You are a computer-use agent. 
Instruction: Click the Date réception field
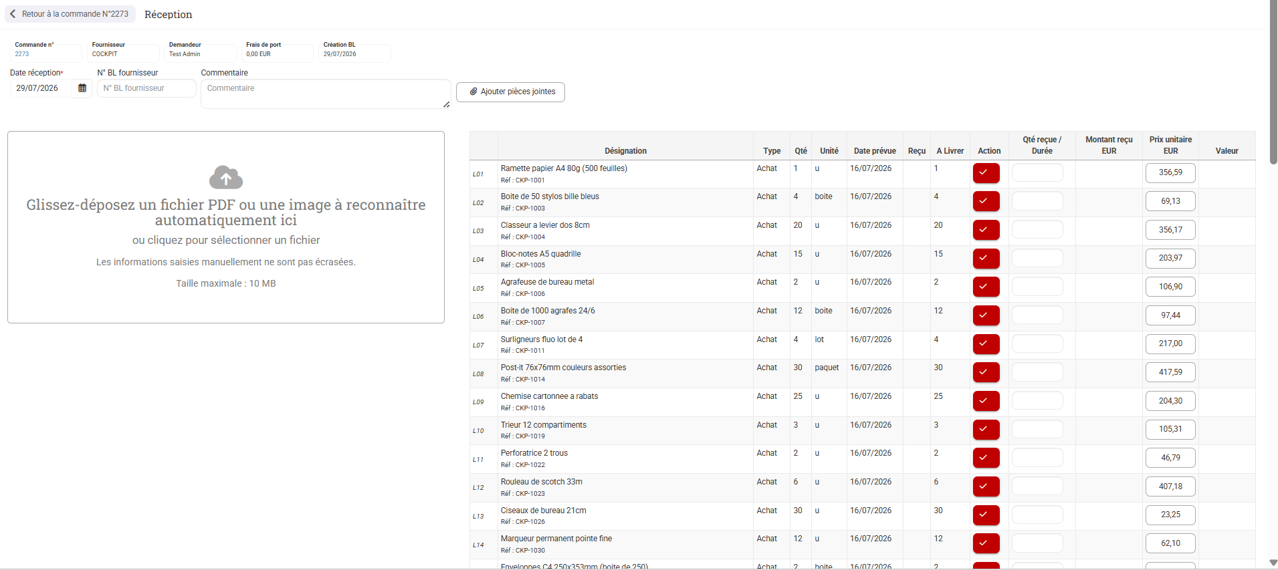[x=41, y=88]
